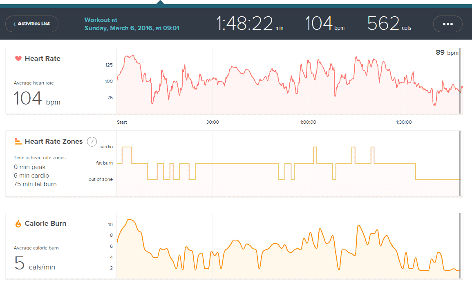Click the fat burn zone axis label
Screen dimensions: 472x285
tap(104, 163)
